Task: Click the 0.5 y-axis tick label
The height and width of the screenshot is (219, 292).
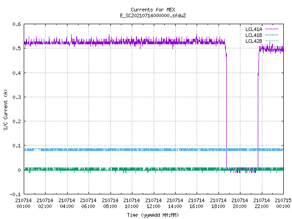Action: tap(16, 48)
